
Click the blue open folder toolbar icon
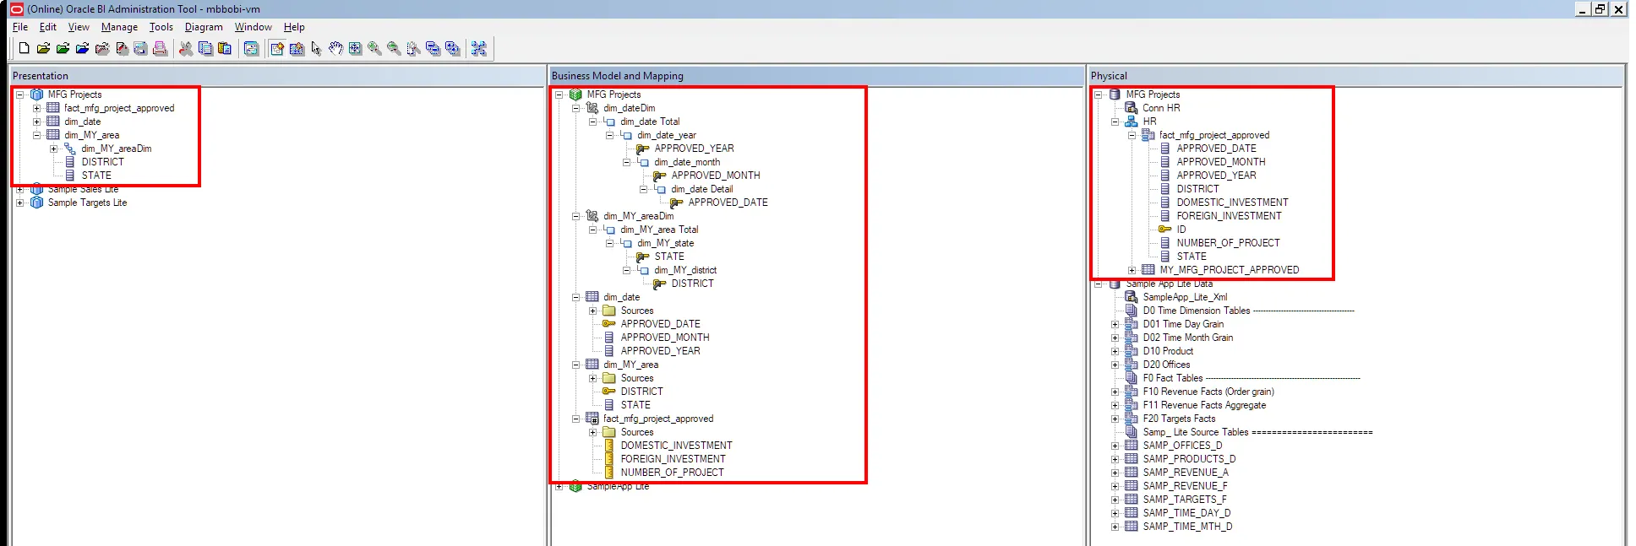pyautogui.click(x=82, y=48)
